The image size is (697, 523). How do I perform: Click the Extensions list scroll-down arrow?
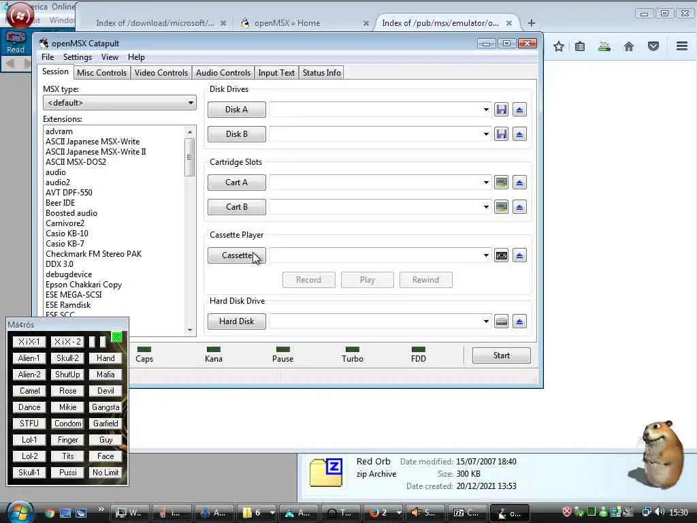coord(190,330)
